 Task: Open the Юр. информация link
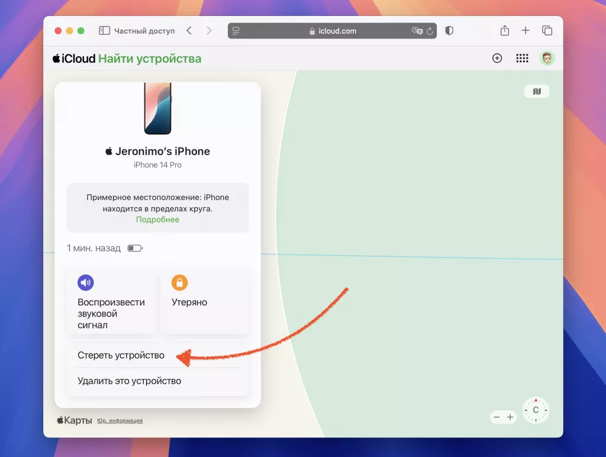click(120, 420)
